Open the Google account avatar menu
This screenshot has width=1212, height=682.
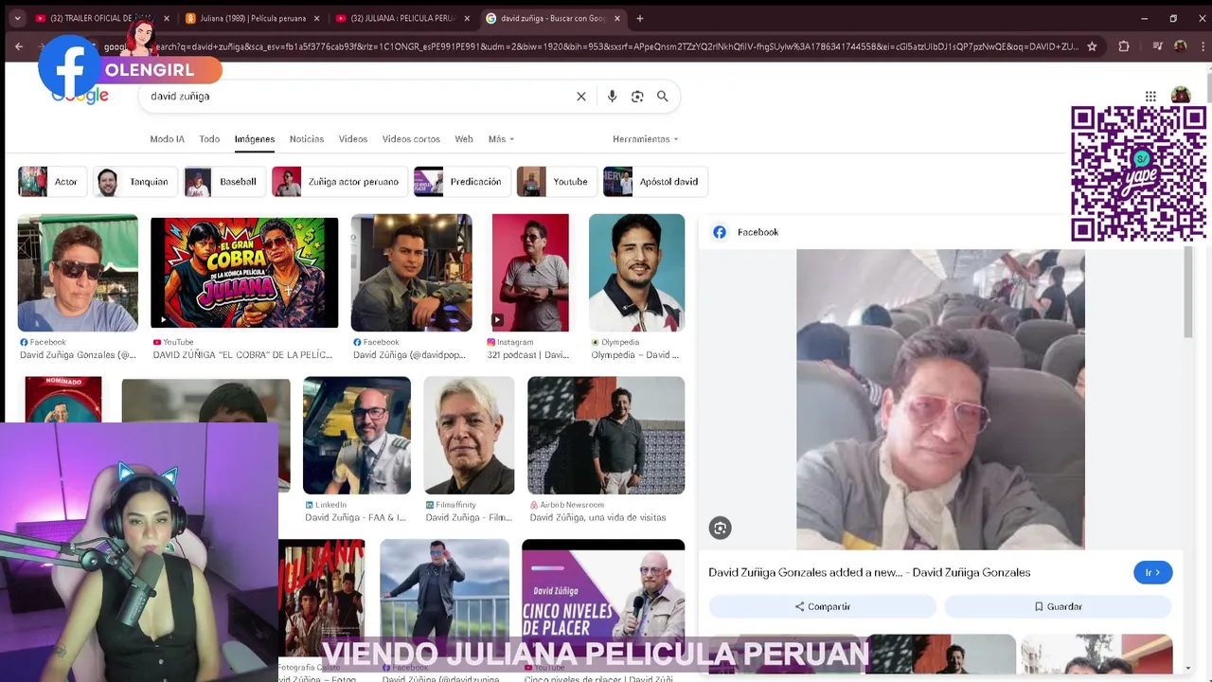tap(1181, 95)
